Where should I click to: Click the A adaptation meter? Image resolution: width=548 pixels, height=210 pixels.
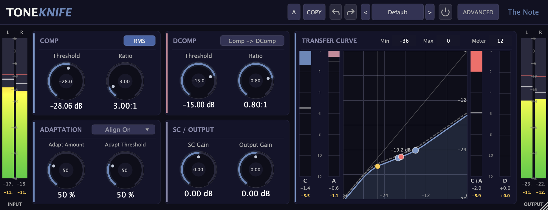(x=334, y=114)
